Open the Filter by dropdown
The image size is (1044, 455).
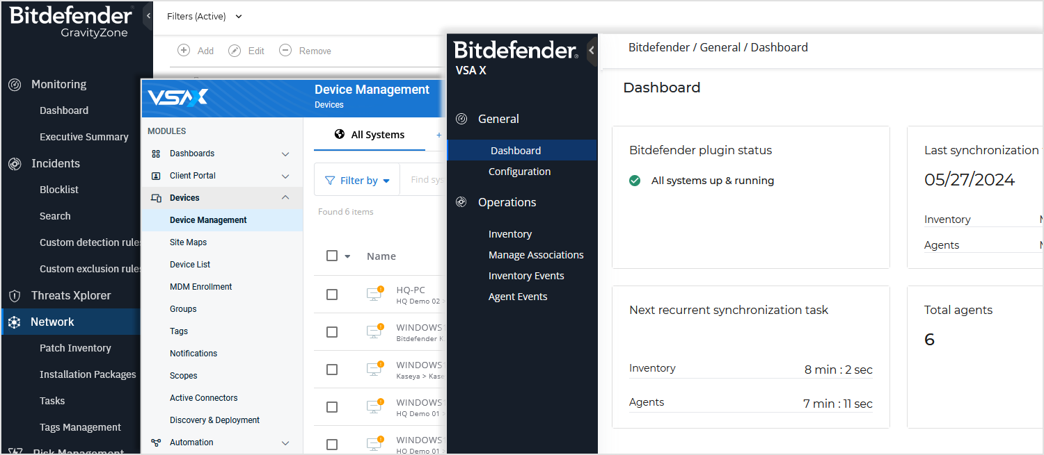pyautogui.click(x=358, y=181)
